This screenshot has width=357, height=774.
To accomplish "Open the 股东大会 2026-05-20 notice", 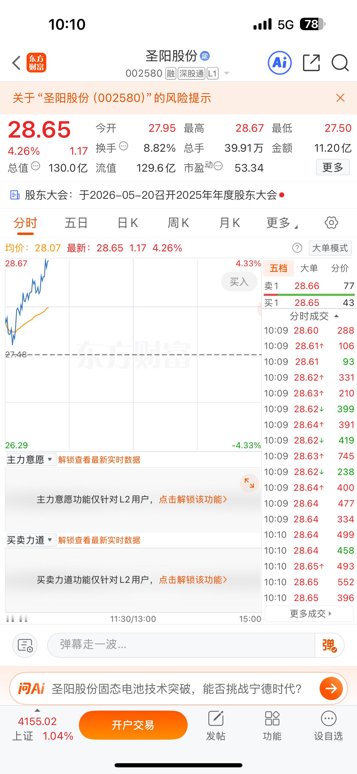I will pyautogui.click(x=151, y=195).
